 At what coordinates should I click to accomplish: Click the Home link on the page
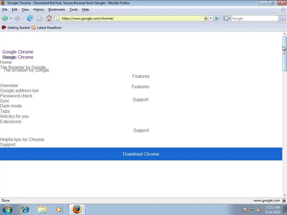click(x=6, y=62)
